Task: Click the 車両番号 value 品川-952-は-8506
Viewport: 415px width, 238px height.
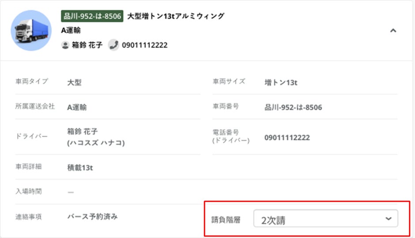Action: click(293, 107)
